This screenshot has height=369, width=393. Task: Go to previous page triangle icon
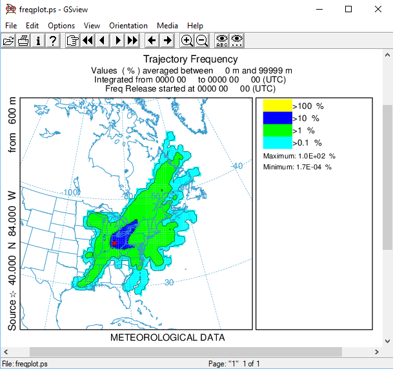click(103, 41)
